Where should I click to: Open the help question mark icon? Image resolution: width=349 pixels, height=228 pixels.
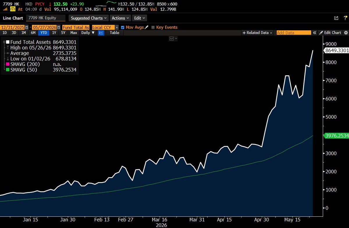(345, 18)
